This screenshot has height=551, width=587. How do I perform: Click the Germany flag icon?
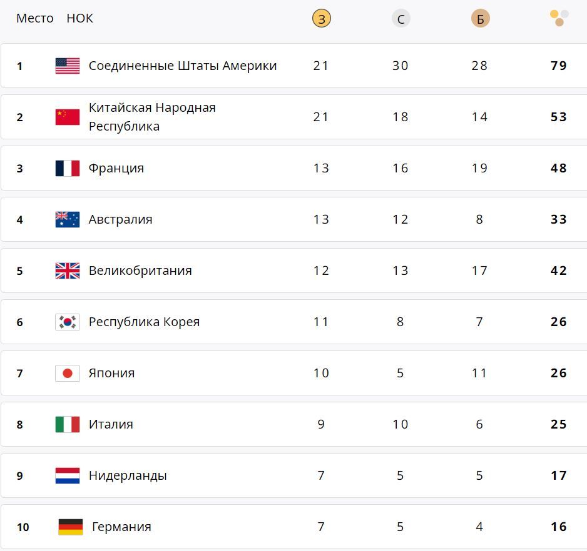click(x=69, y=526)
